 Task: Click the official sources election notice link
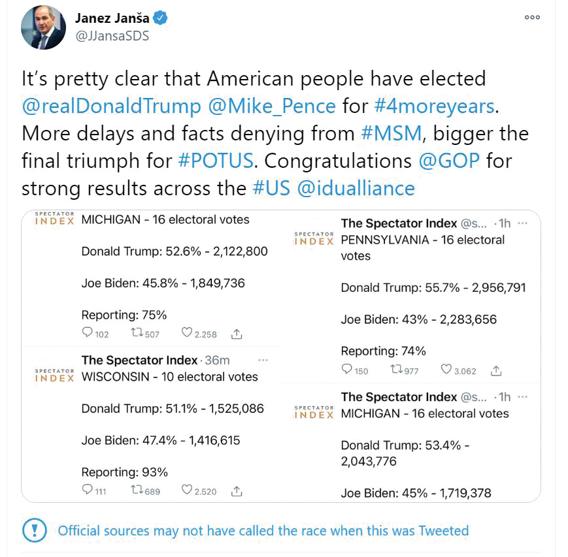263,530
